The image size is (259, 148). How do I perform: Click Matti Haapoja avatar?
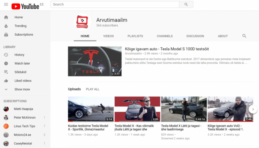click(6, 109)
